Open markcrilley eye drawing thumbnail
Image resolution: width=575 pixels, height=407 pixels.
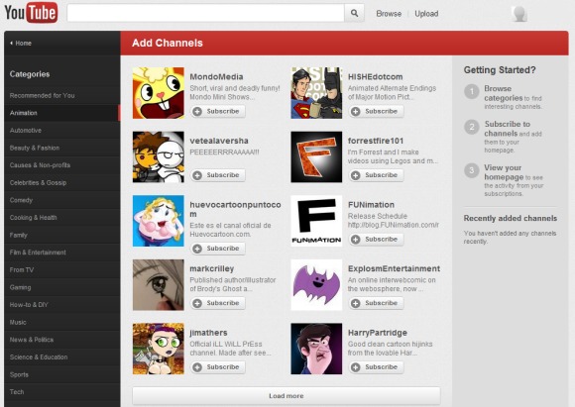click(159, 285)
